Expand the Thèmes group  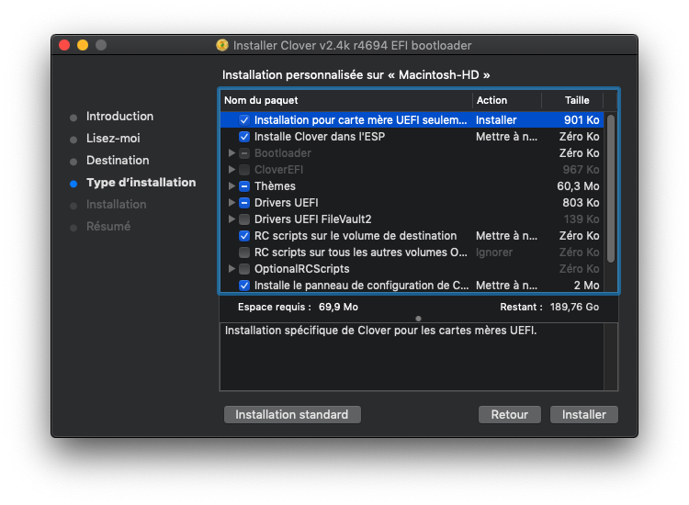tap(232, 185)
